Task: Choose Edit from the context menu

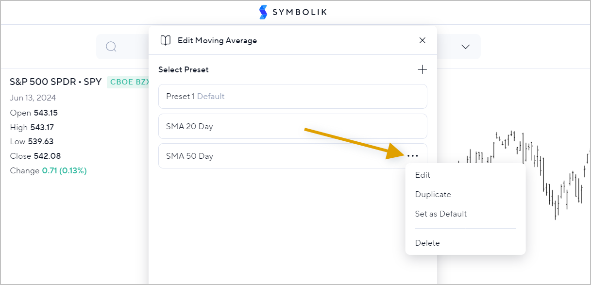Action: tap(422, 175)
